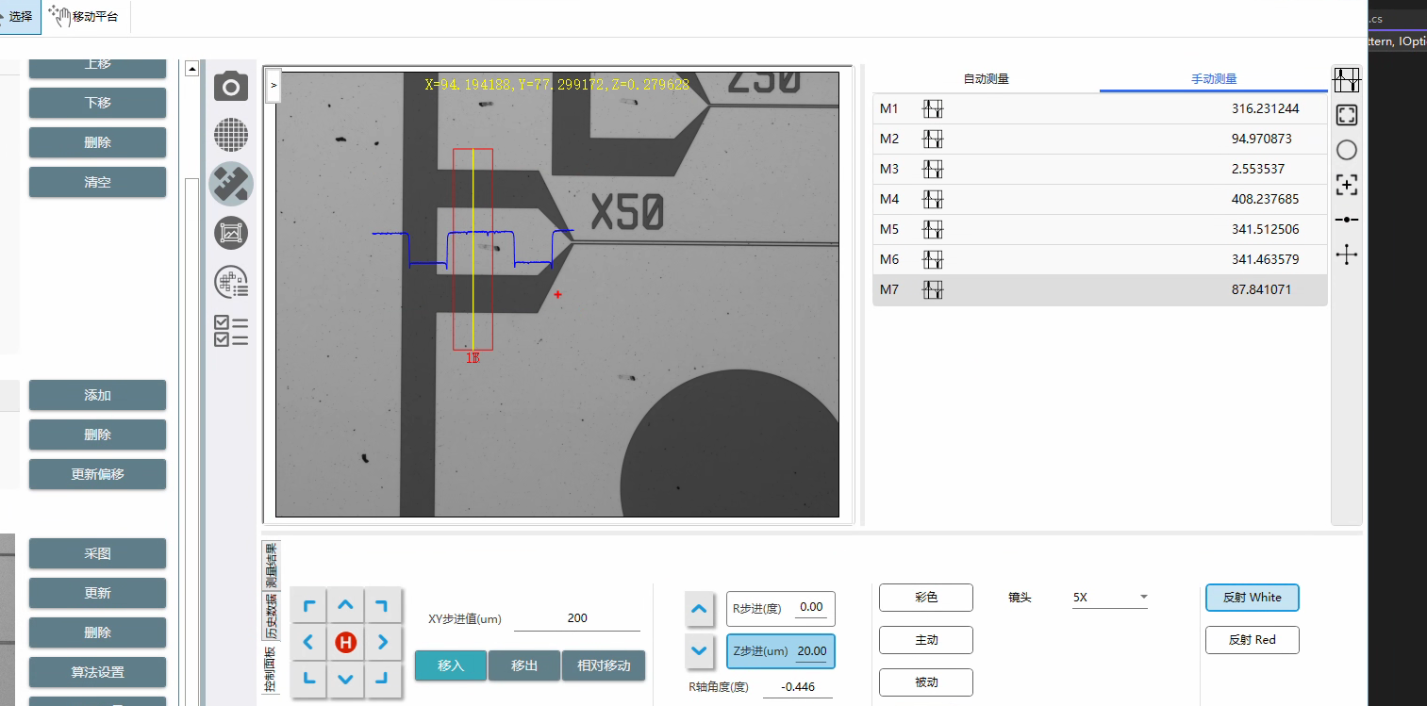
Task: Click the 算法设置 button
Action: (x=97, y=672)
